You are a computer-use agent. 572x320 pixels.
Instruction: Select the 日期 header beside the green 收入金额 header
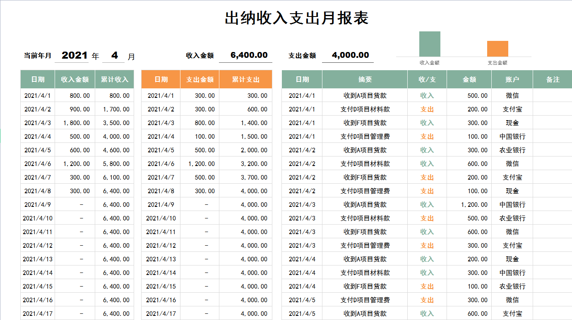pos(38,79)
